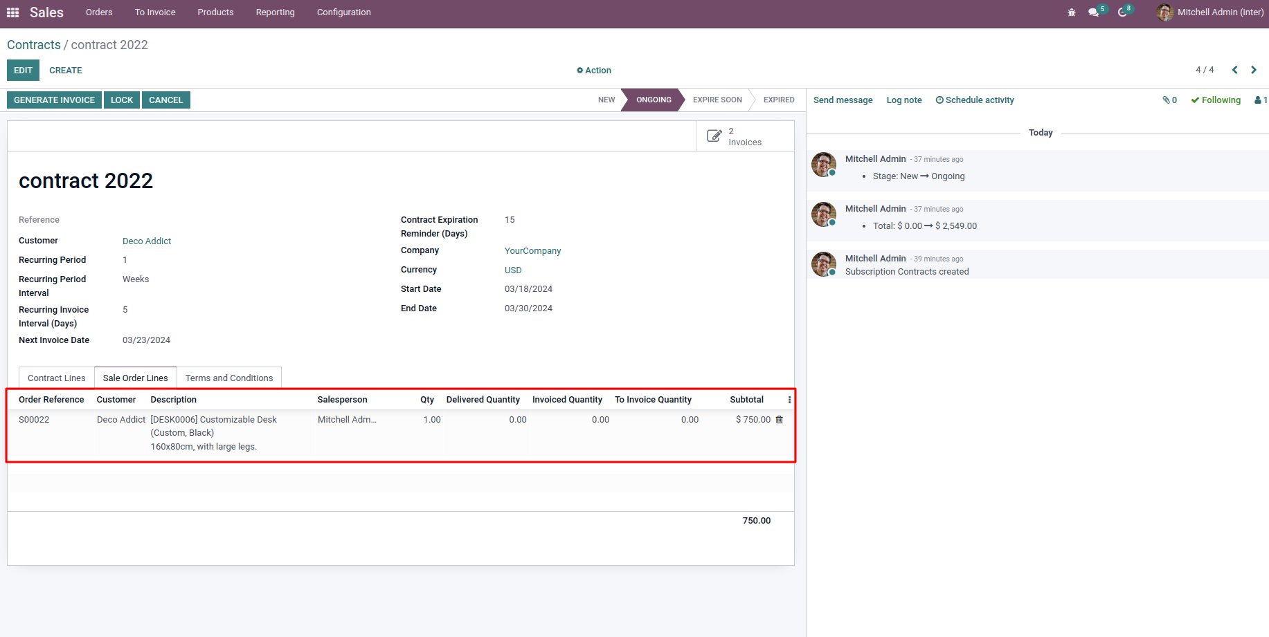Sort by Order Reference column
The image size is (1269, 637).
tap(51, 400)
